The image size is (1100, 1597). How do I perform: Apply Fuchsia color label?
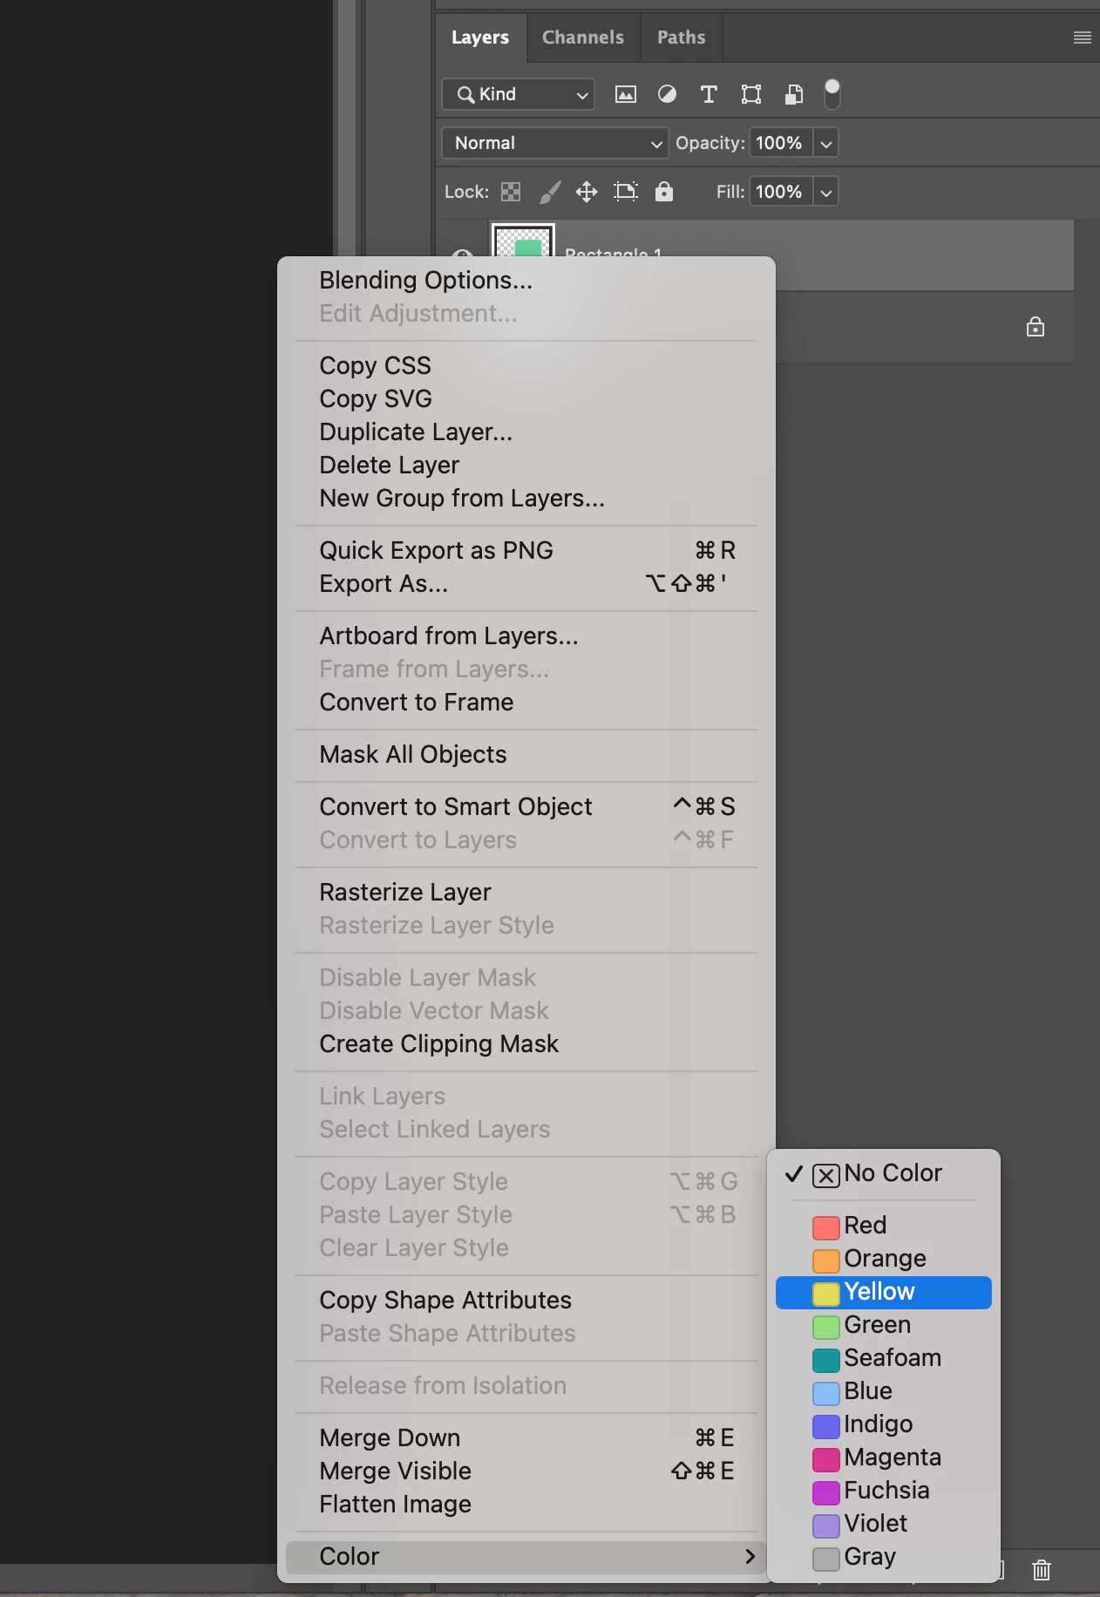point(884,1491)
